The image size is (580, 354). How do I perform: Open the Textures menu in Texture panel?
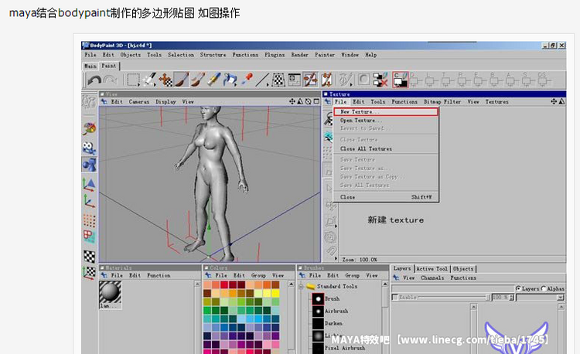coord(496,101)
